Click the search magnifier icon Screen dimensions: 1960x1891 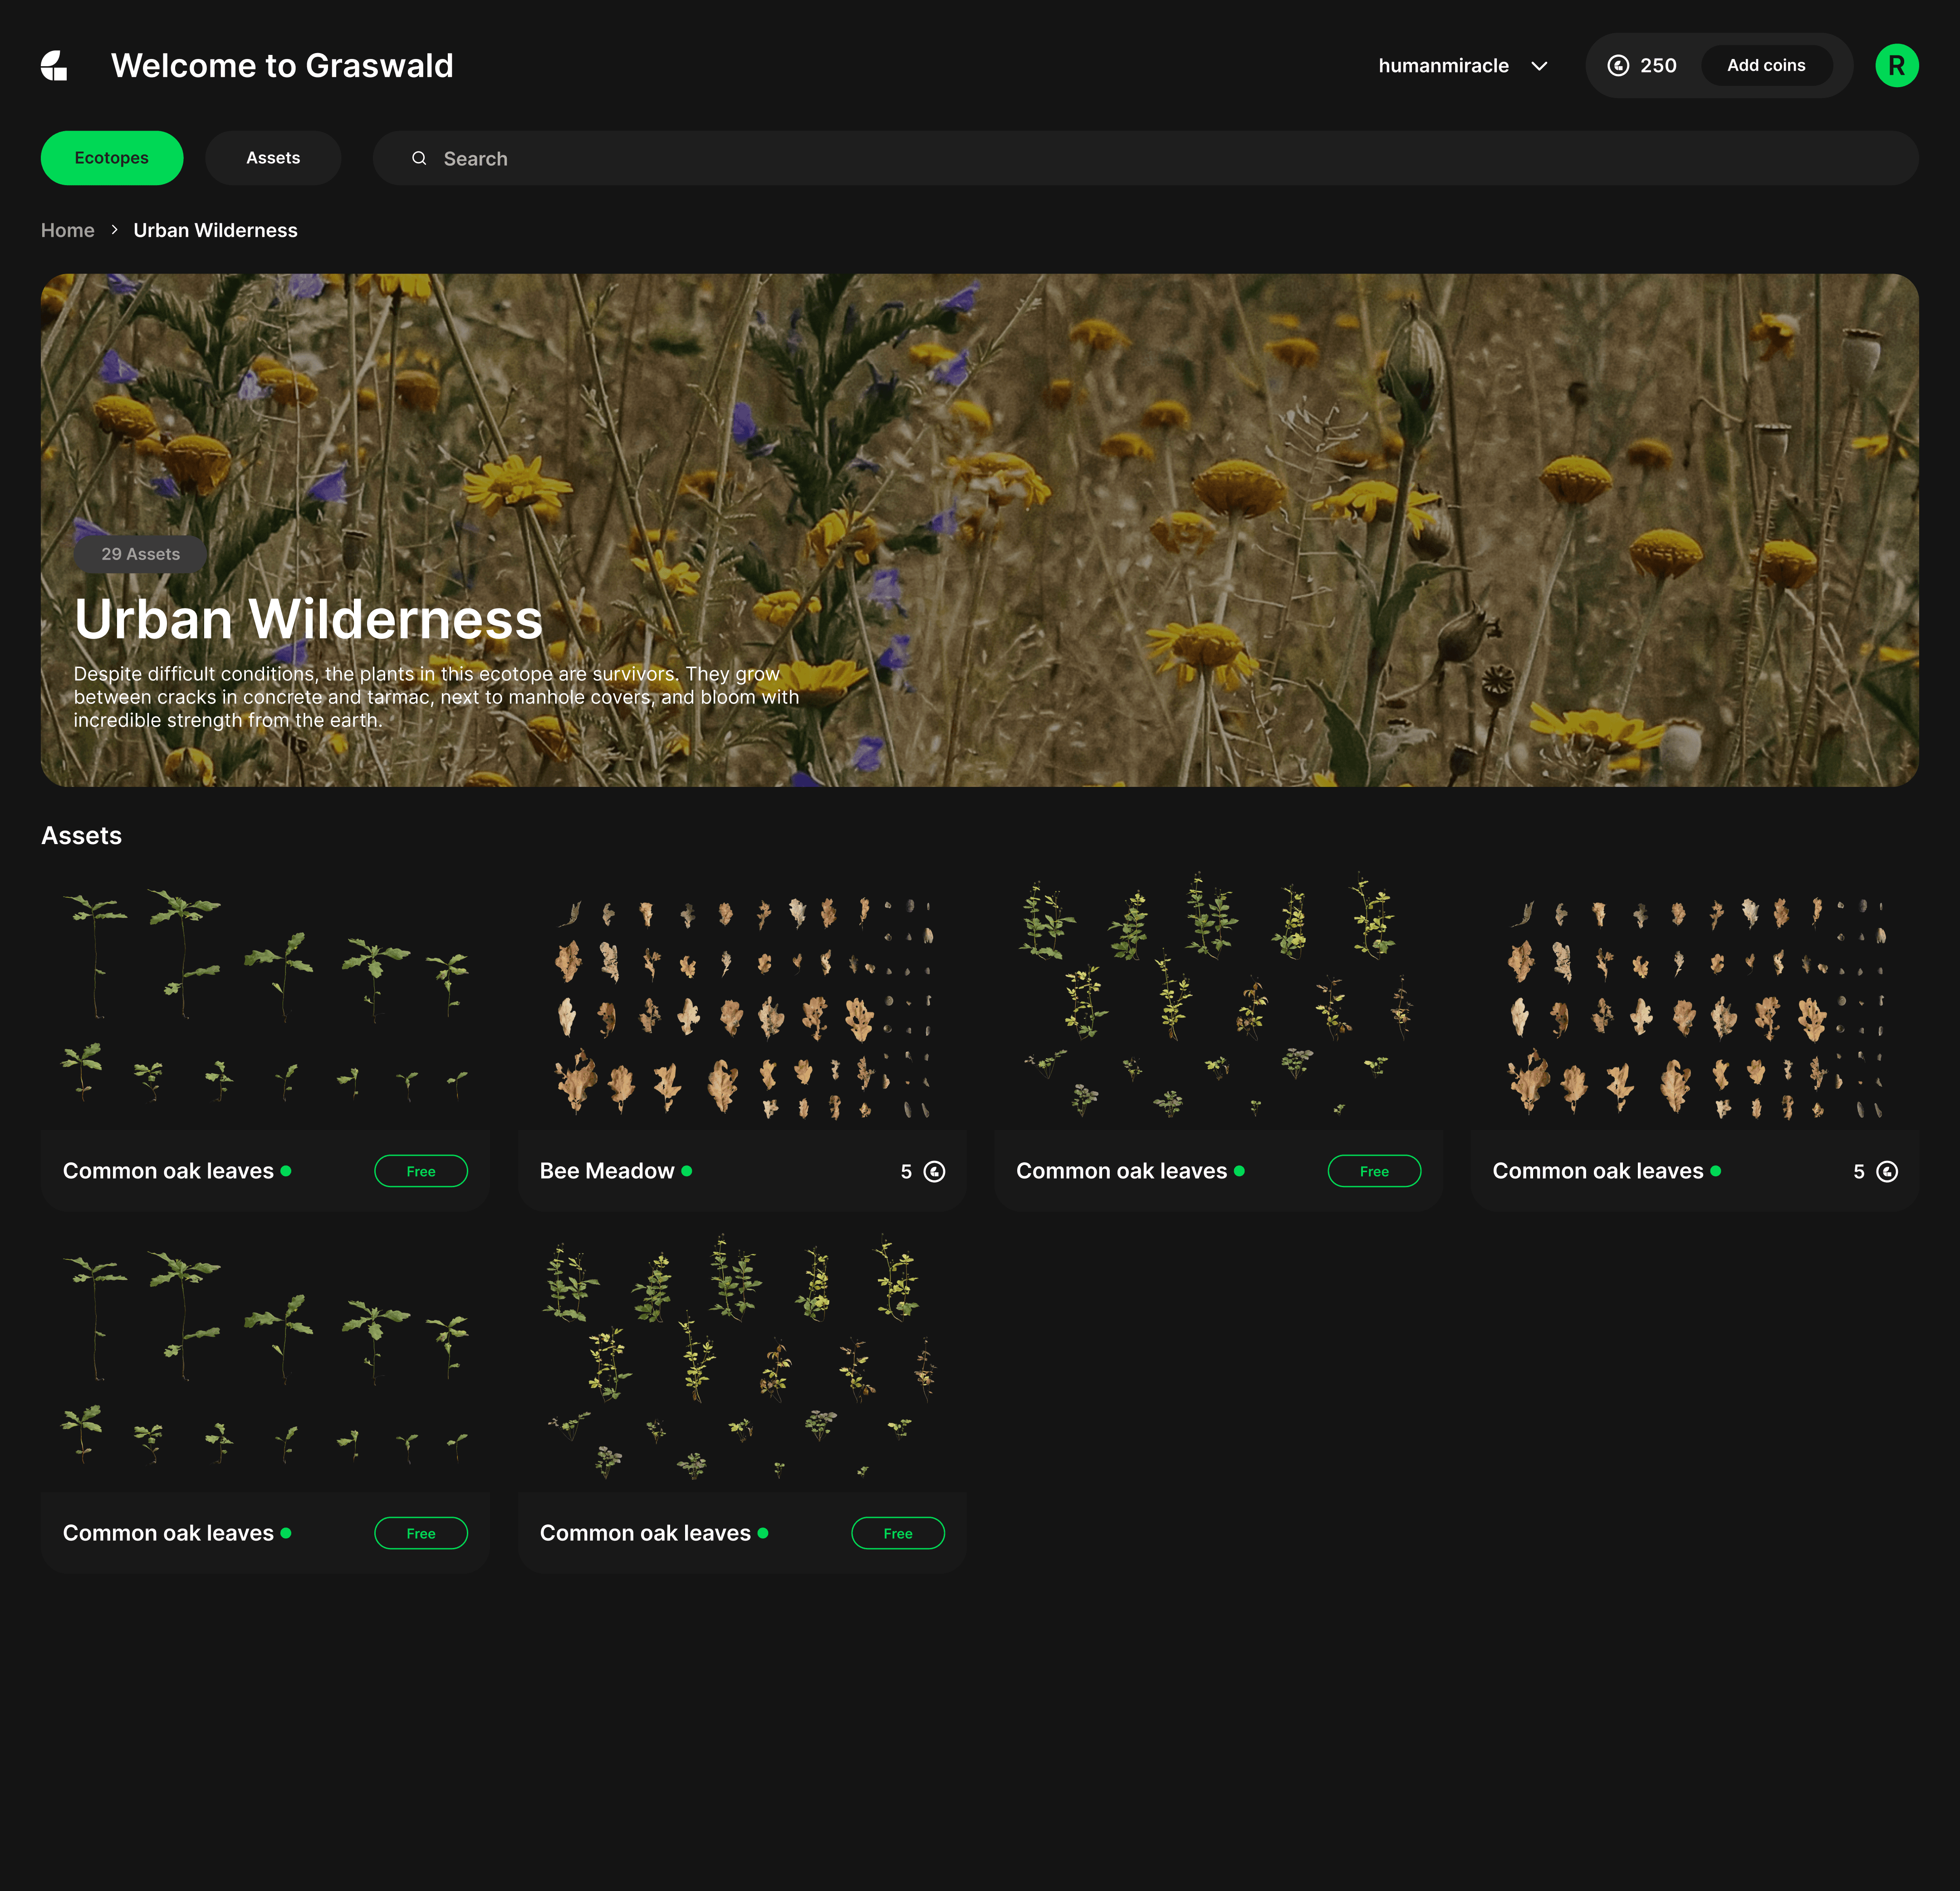(419, 158)
